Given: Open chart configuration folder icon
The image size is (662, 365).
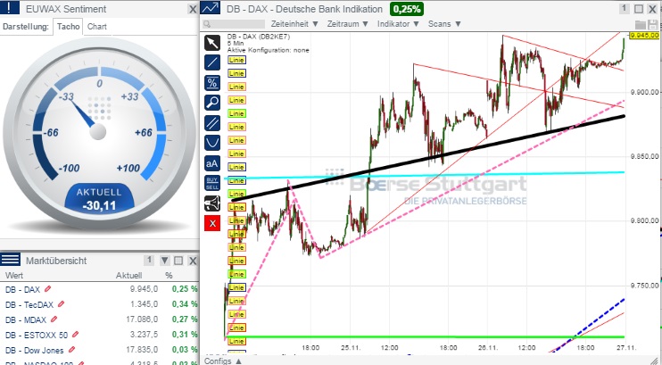Looking at the screenshot, I should pos(641,25).
